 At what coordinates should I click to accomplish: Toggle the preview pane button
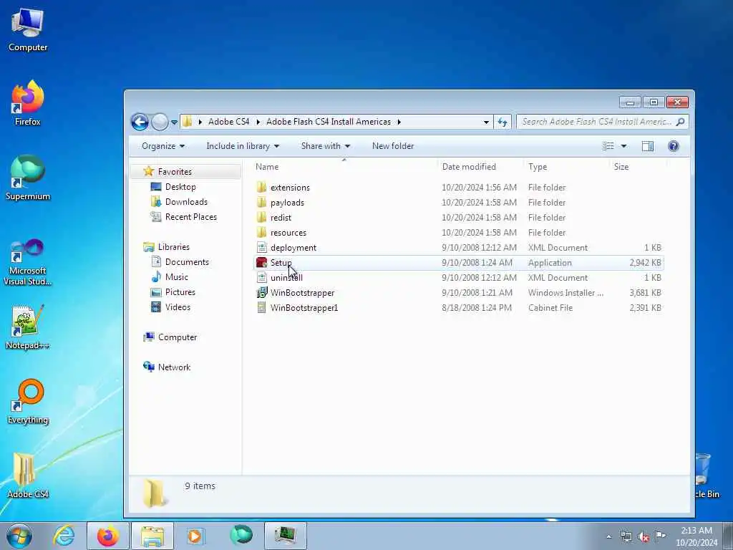click(x=647, y=146)
